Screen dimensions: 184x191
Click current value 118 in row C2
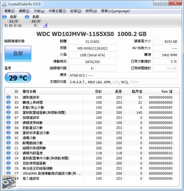pyautogui.click(x=99, y=153)
